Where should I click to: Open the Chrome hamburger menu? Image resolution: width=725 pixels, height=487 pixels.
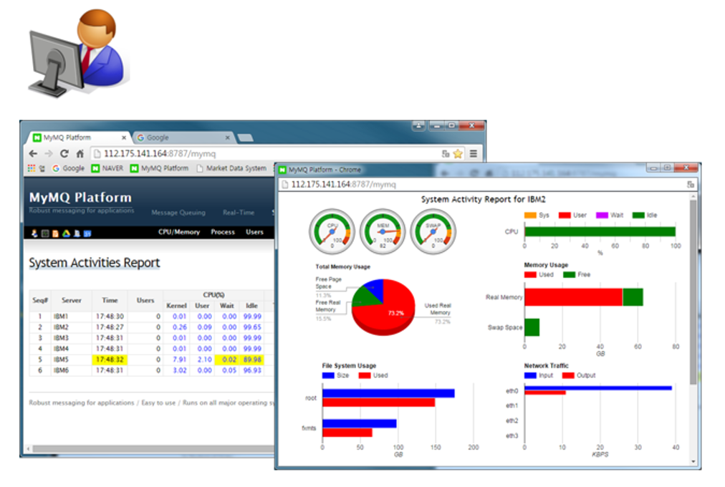(474, 154)
